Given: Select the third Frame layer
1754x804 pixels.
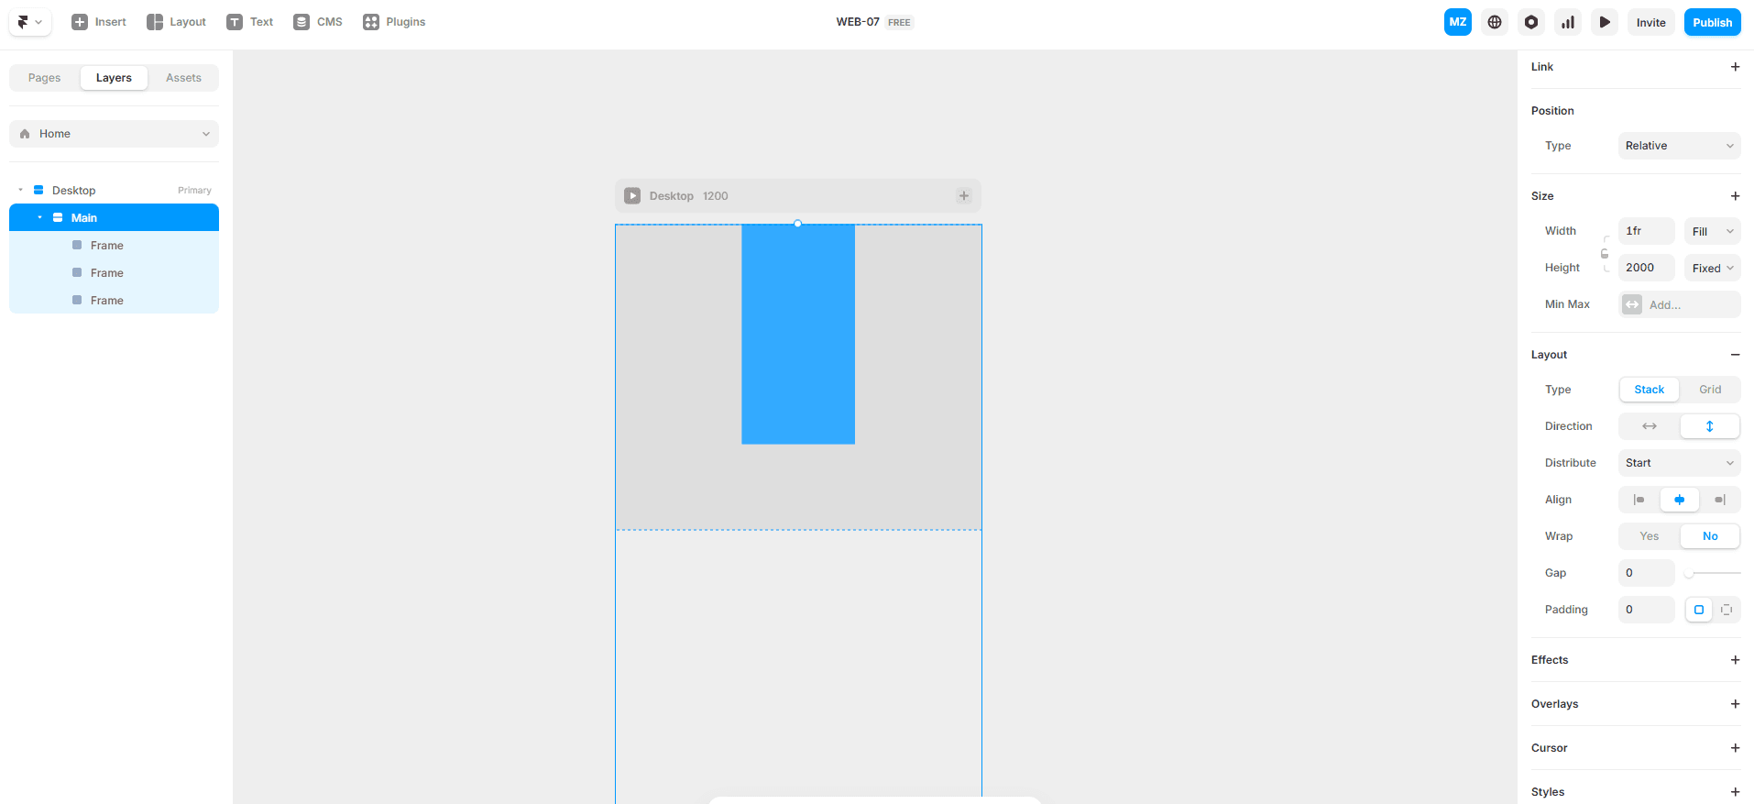Looking at the screenshot, I should coord(114,301).
